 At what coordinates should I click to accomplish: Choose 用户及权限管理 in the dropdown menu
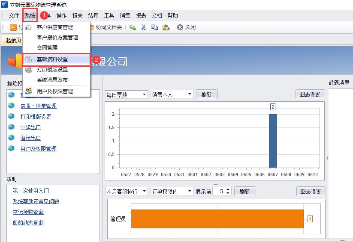pyautogui.click(x=54, y=91)
